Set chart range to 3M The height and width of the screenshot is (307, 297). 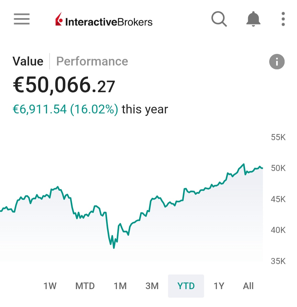point(152,286)
